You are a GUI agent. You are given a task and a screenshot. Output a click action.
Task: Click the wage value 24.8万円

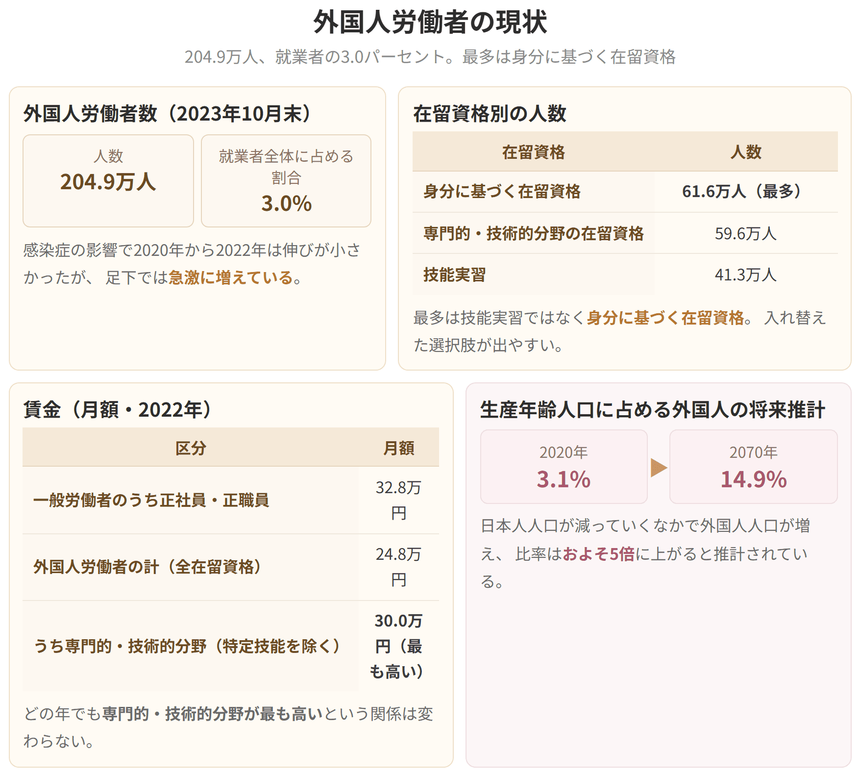click(398, 567)
